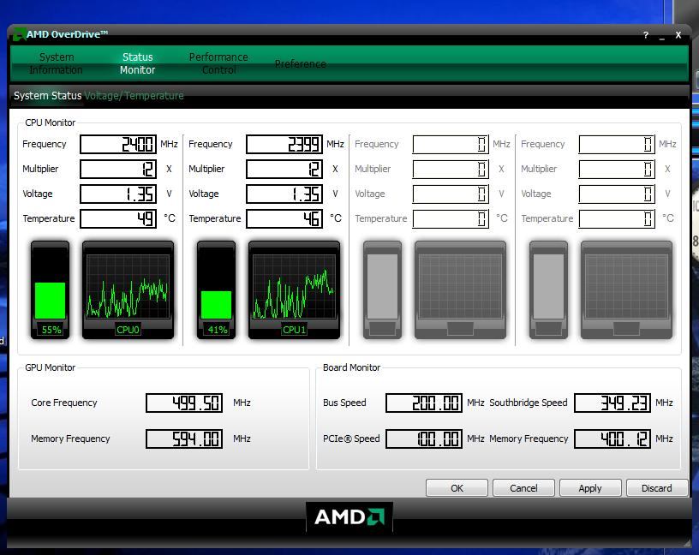The image size is (699, 555).
Task: Click the AMD logo at the bottom
Action: point(349,517)
